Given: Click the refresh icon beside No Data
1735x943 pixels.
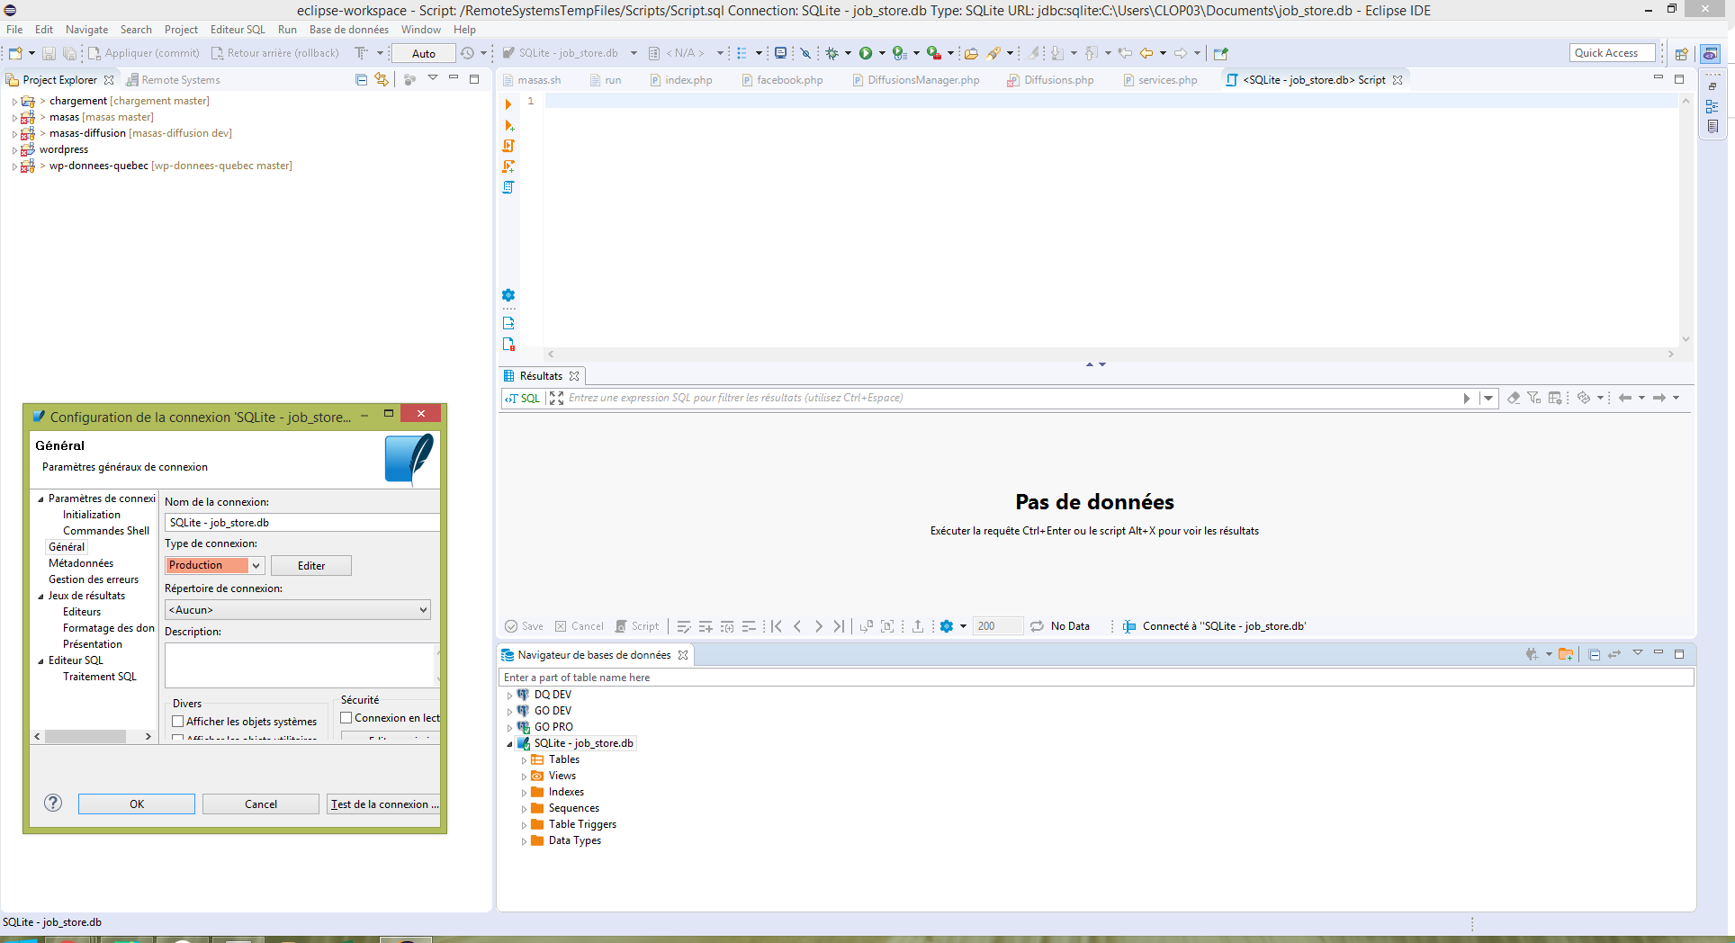Looking at the screenshot, I should tap(1037, 626).
